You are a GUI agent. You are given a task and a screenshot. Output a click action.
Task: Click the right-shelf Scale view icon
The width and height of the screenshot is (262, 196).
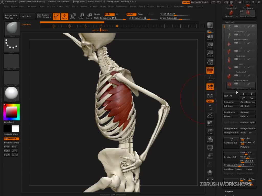click(210, 131)
